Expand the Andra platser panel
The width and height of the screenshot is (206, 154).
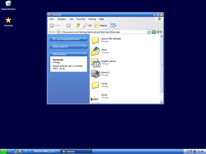point(85,47)
